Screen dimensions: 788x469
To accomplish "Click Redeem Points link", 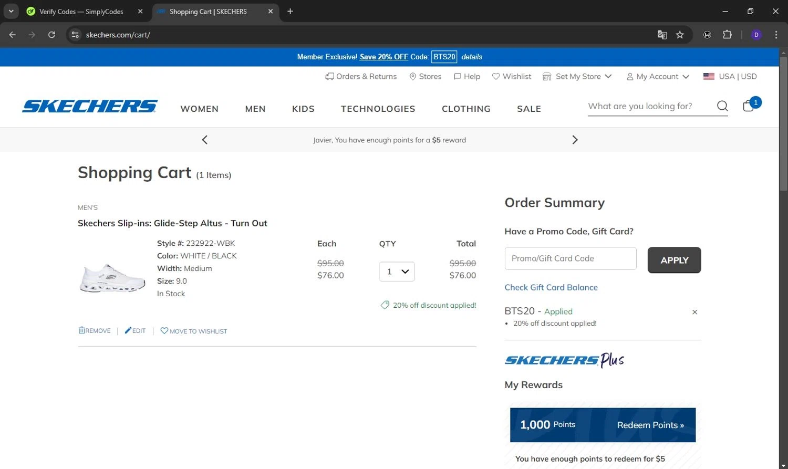I will click(650, 425).
